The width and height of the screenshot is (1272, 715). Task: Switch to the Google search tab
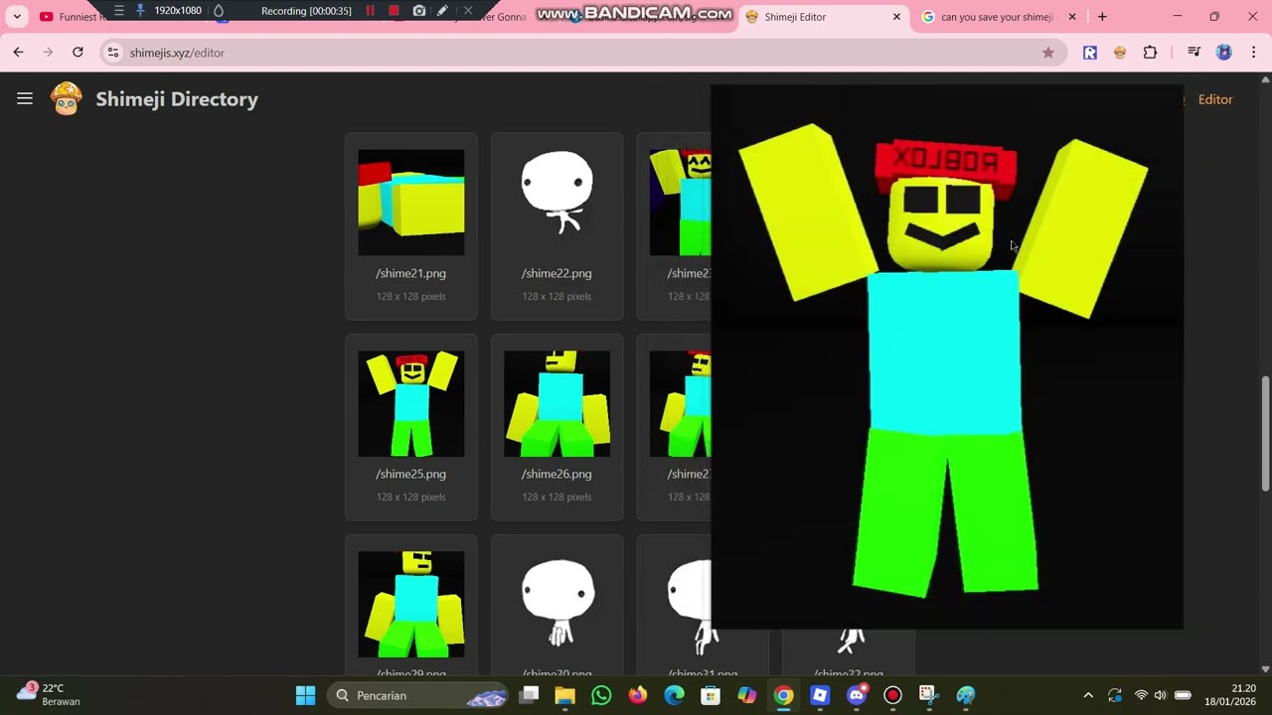tap(998, 17)
